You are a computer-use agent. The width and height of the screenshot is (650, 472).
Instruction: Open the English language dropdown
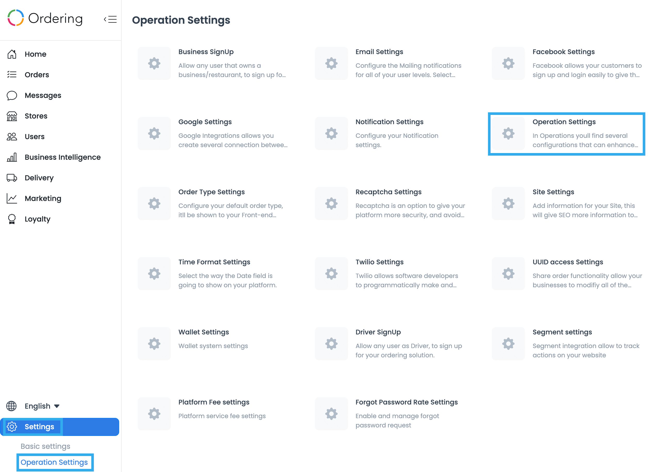[x=42, y=406]
